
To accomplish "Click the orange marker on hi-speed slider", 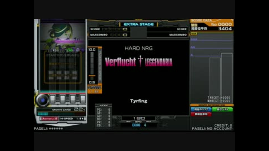I will point(92,75).
